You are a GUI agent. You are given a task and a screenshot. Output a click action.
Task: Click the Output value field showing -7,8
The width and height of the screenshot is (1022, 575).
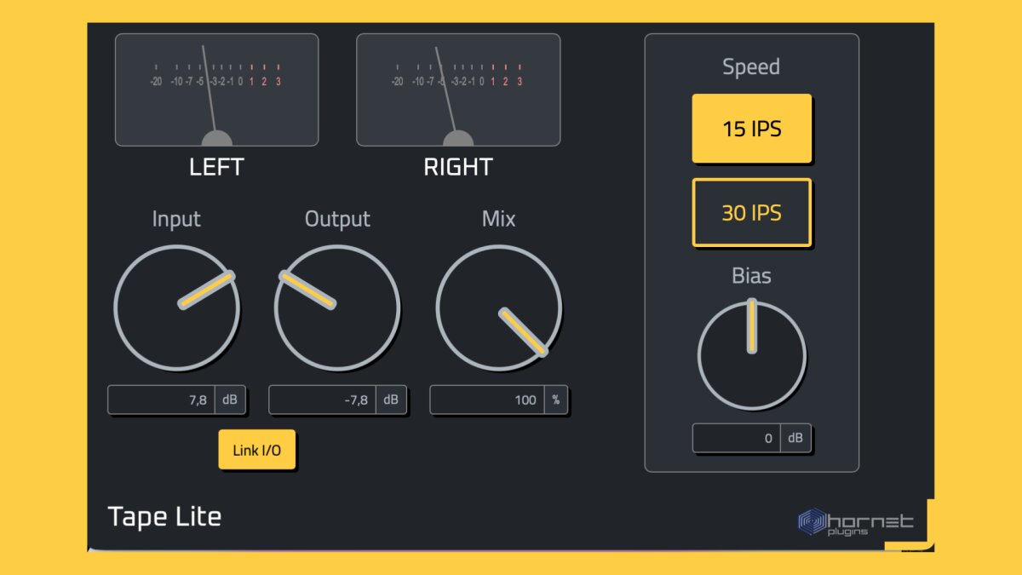click(322, 400)
